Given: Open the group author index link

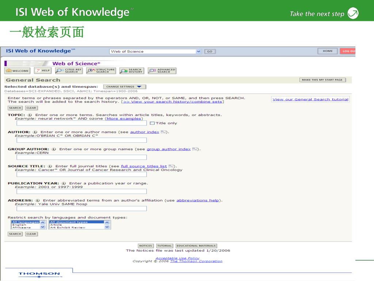Looking at the screenshot, I should [169, 149].
